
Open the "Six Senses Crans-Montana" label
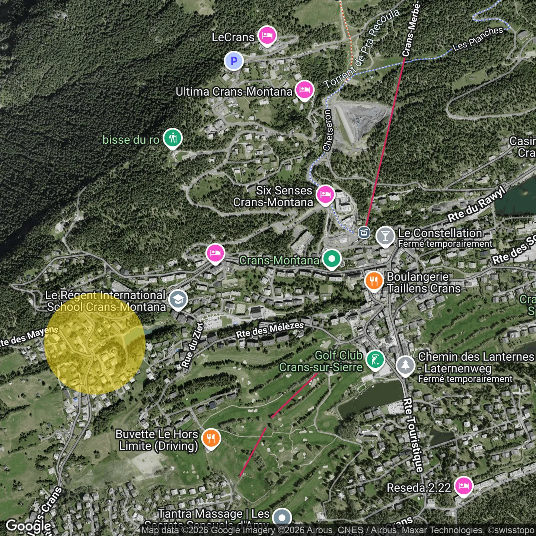[x=274, y=196]
